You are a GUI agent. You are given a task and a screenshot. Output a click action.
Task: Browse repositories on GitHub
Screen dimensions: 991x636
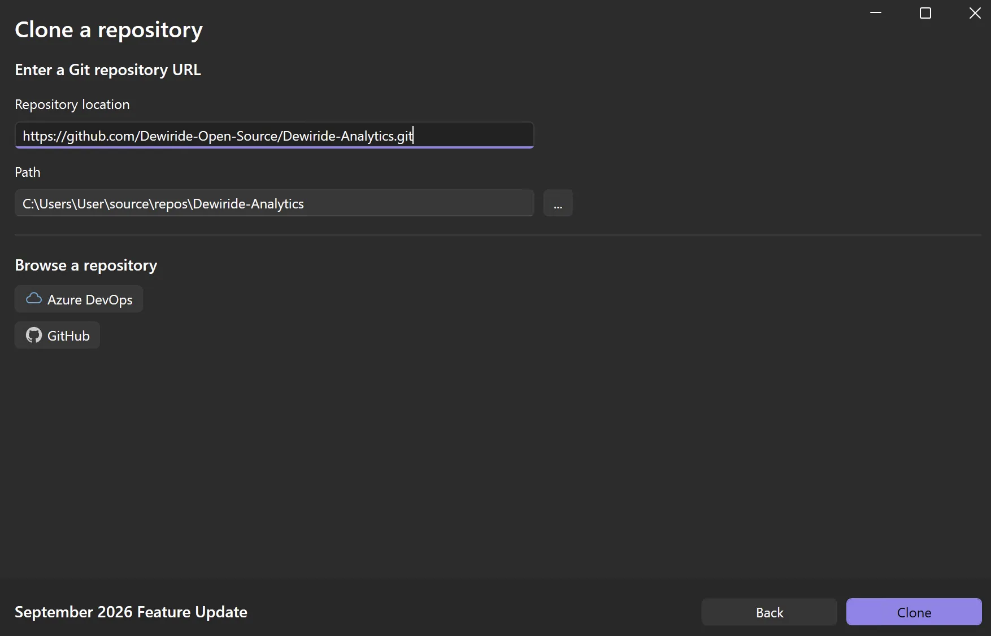tap(57, 336)
